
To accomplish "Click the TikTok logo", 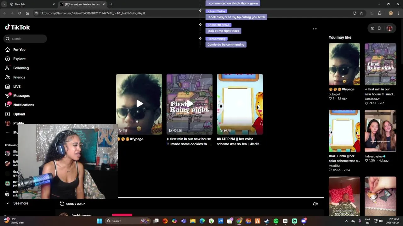I will click(17, 27).
